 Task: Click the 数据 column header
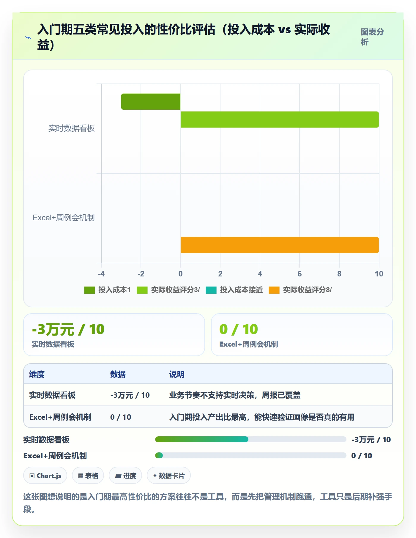[118, 374]
